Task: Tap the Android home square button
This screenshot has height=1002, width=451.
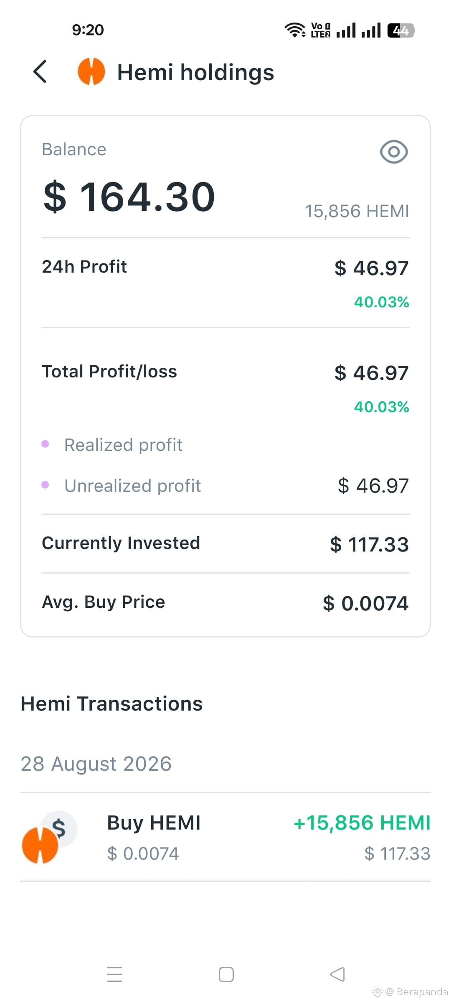Action: point(226,974)
